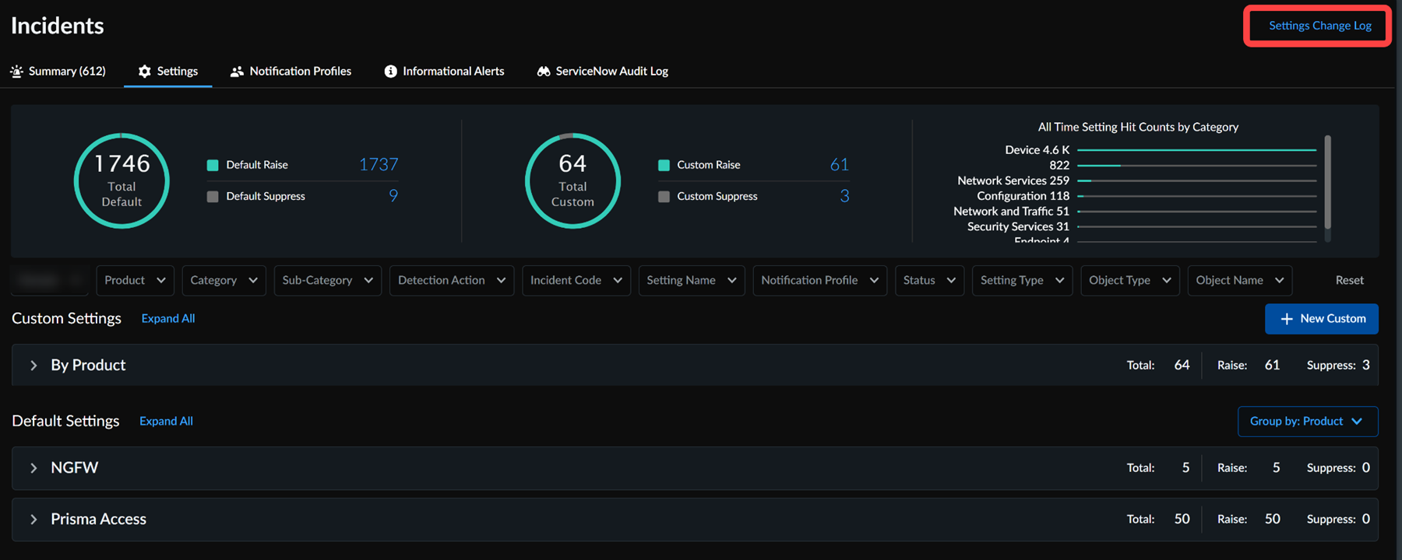This screenshot has height=560, width=1402.
Task: Select the Settings tab
Action: point(168,71)
